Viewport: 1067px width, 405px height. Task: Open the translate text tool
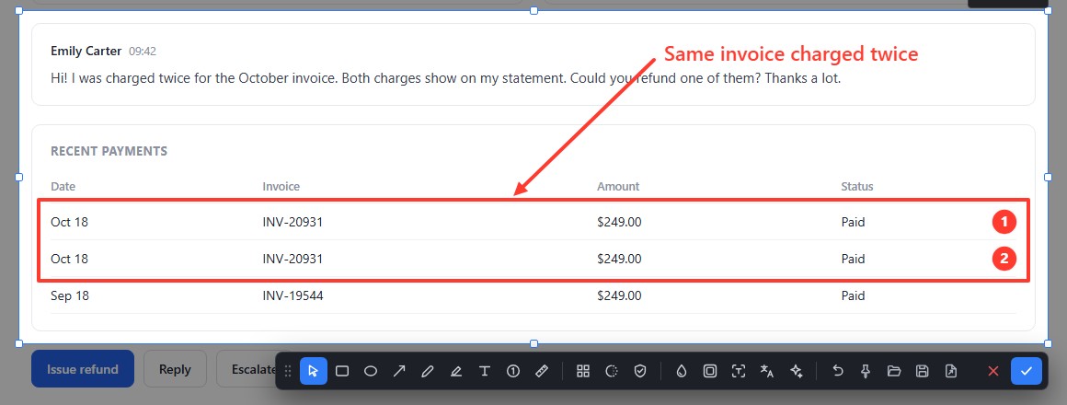[767, 371]
